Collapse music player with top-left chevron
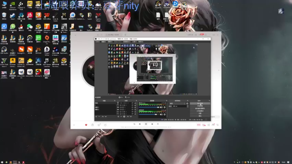Viewport: 292px width, 164px height. pyautogui.click(x=75, y=35)
